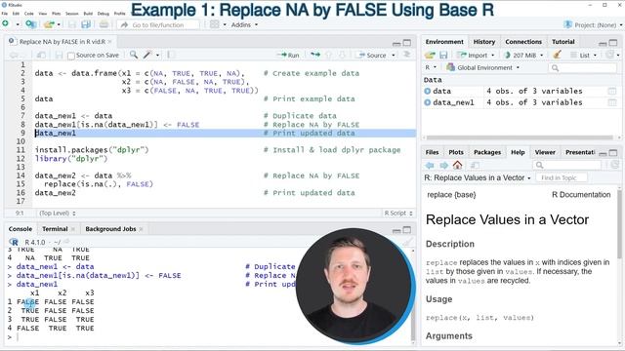Click the Save current document icon in editor
The width and height of the screenshot is (625, 351).
[x=59, y=56]
